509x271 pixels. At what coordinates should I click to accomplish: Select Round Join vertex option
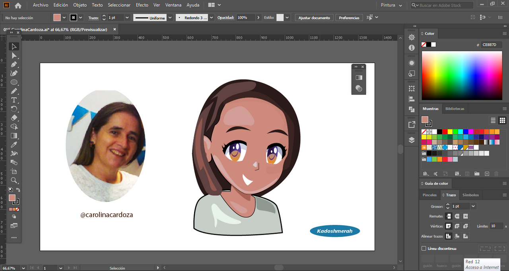coord(457,226)
